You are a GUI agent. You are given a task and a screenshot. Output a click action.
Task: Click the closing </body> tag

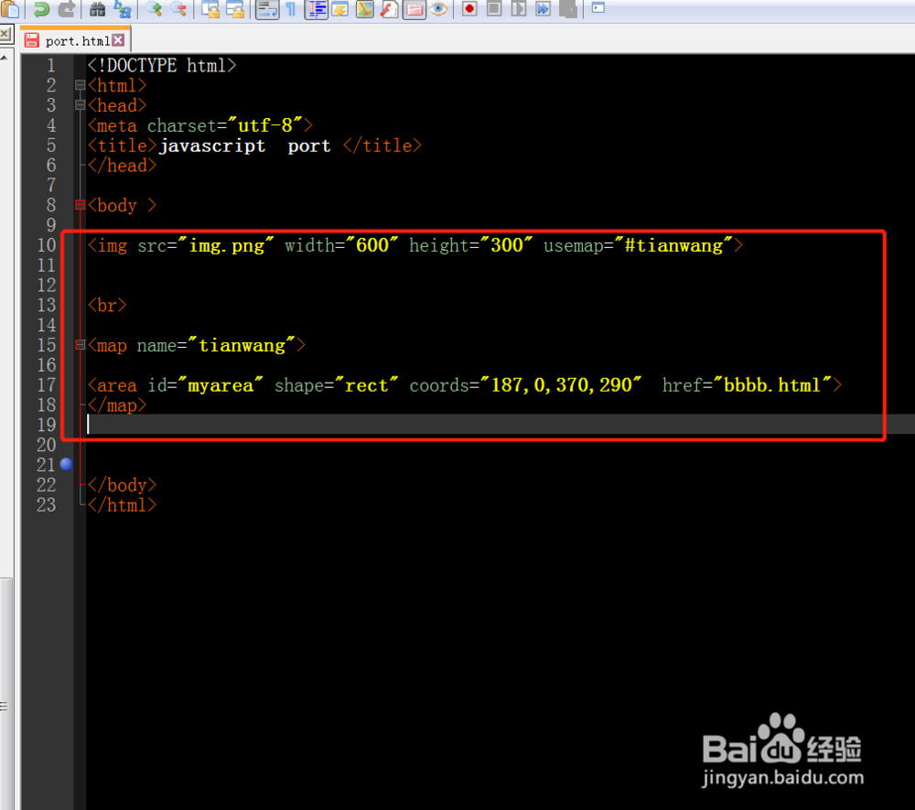(122, 485)
